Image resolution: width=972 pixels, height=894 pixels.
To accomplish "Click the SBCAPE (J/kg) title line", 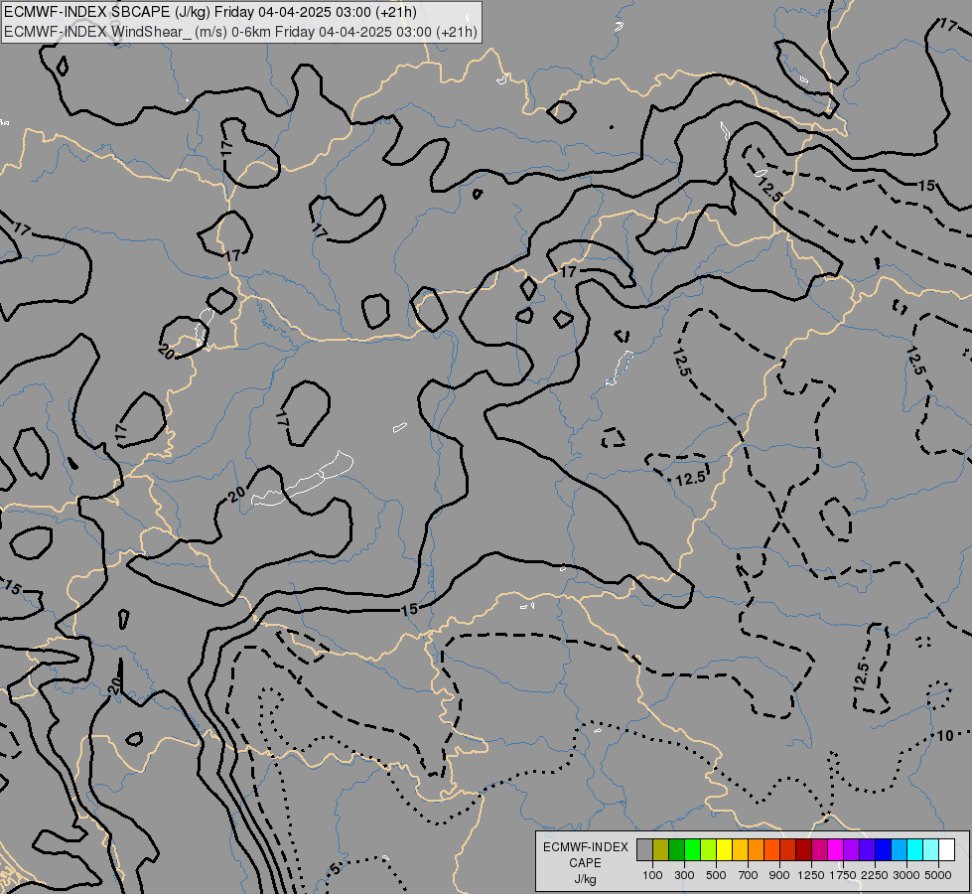I will pyautogui.click(x=210, y=12).
